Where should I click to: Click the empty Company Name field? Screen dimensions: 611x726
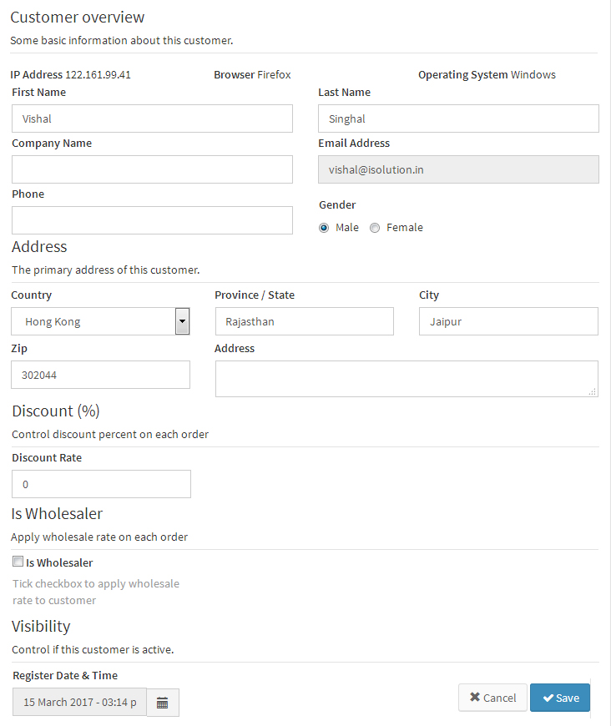(x=152, y=169)
